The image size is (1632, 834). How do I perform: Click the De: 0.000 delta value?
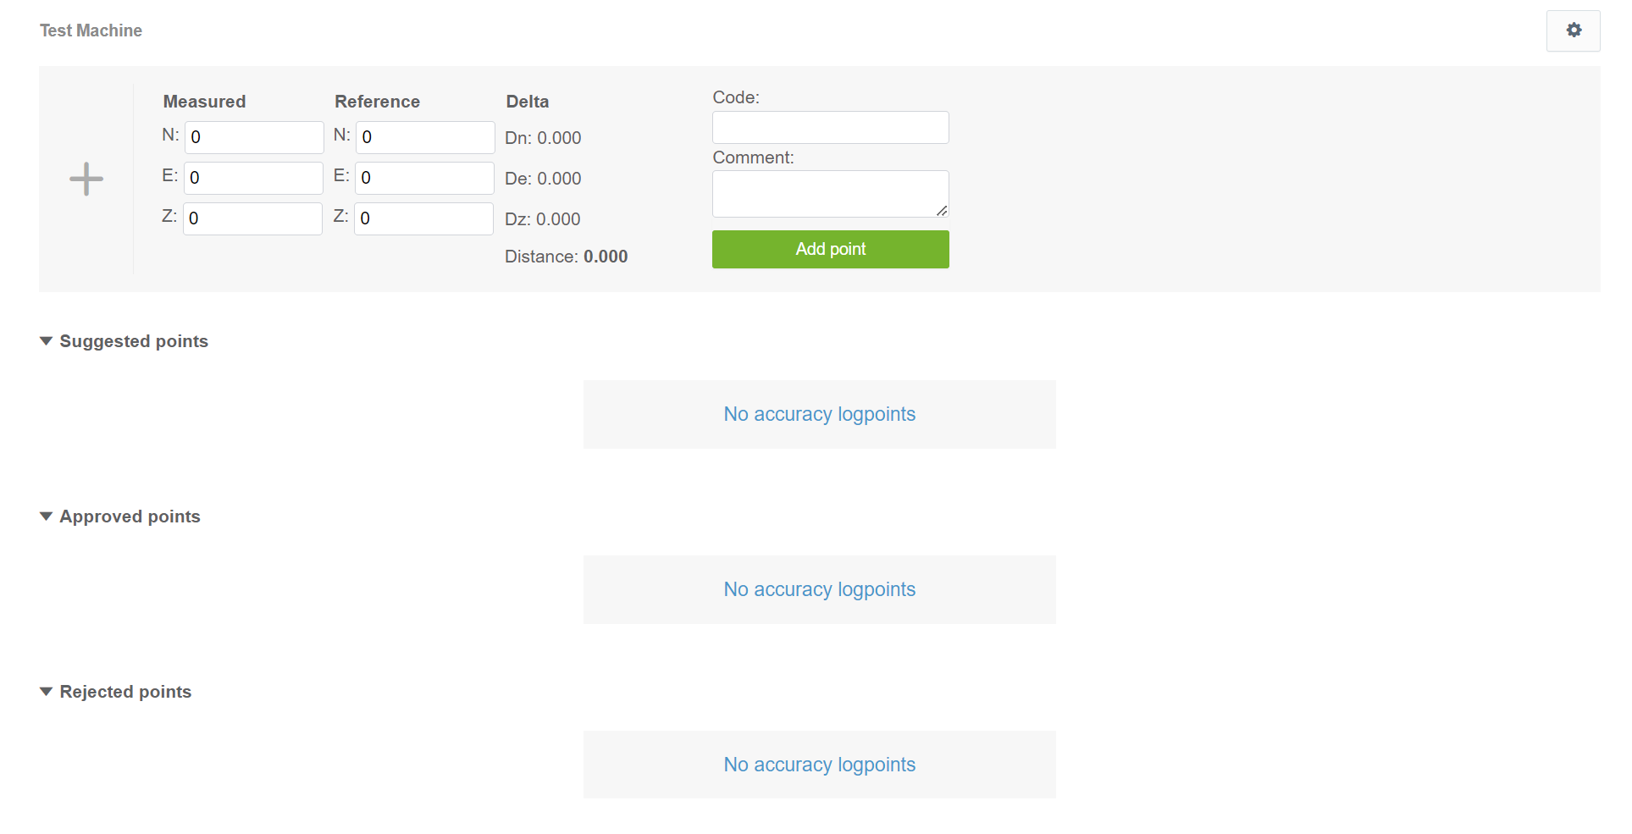(x=543, y=179)
